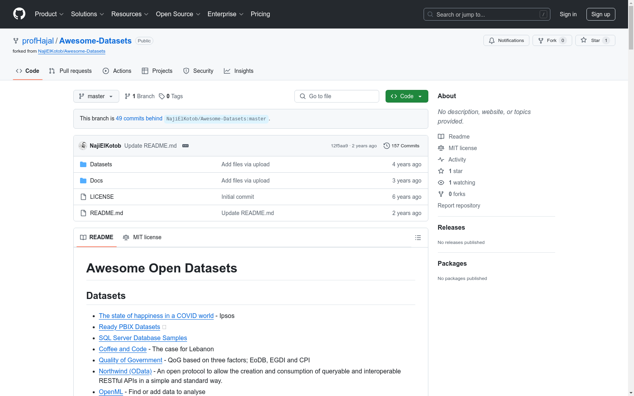This screenshot has width=634, height=396.
Task: Expand the commit message ellipsis icon
Action: click(x=185, y=146)
